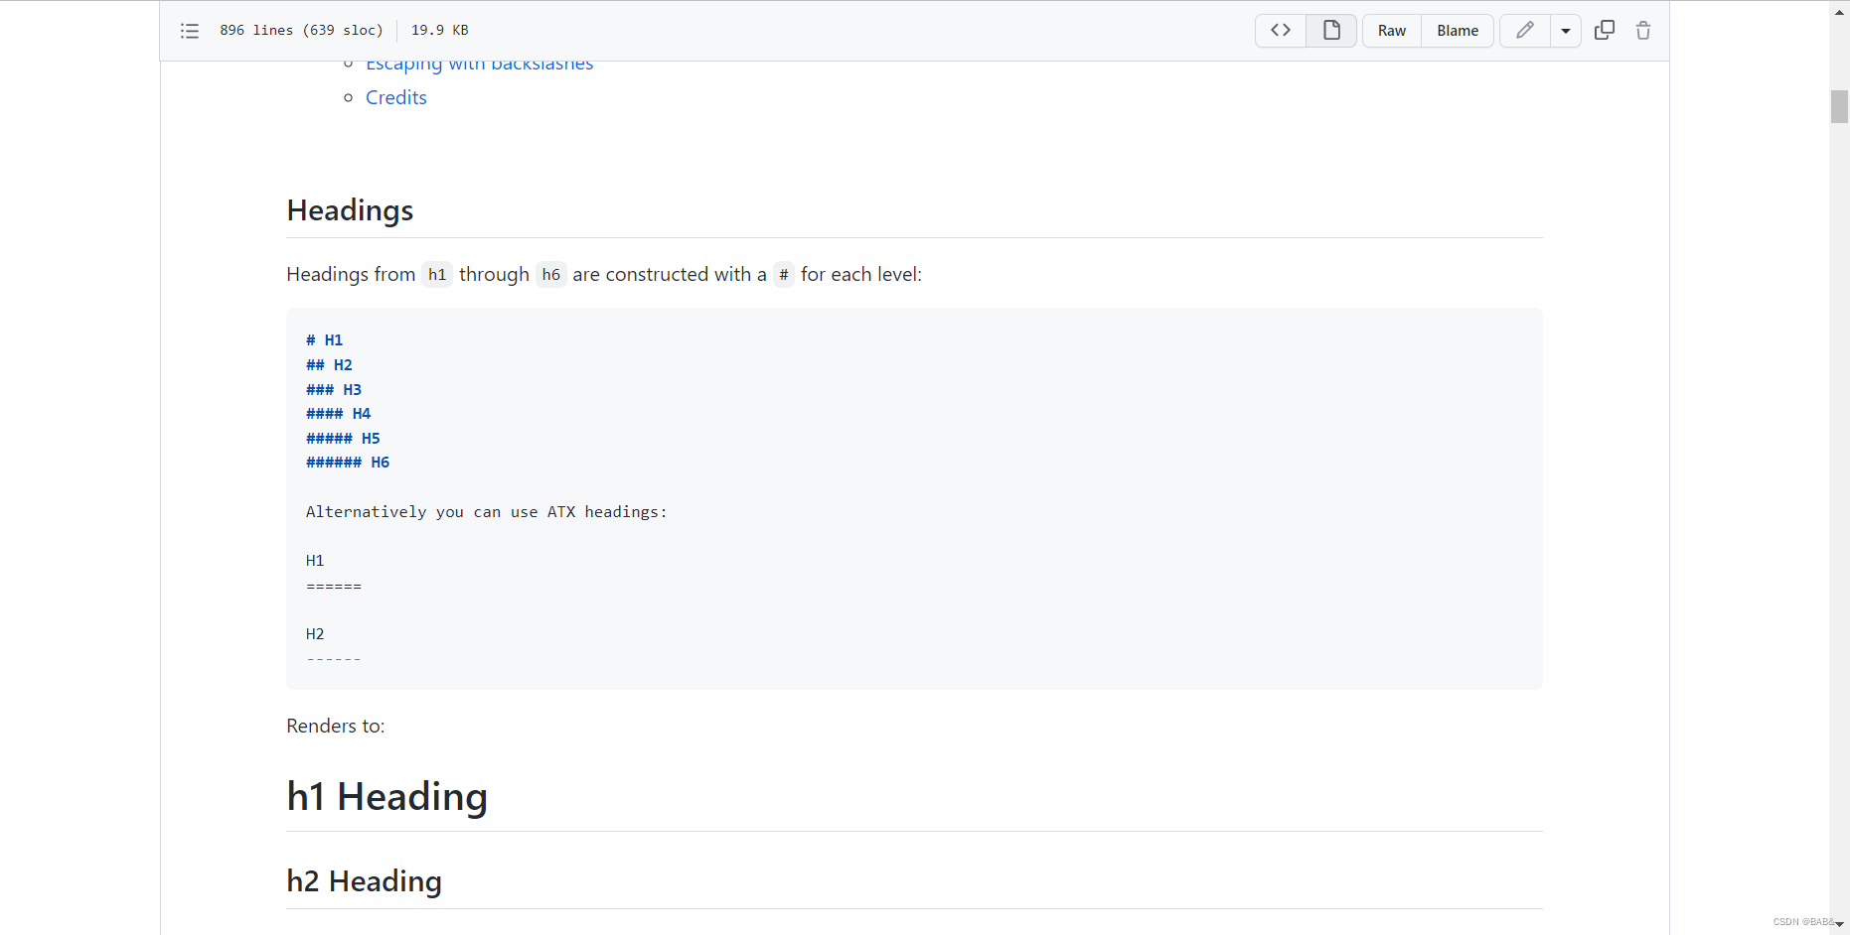Expand the edit options dropdown arrow
The image size is (1850, 935).
[1566, 31]
